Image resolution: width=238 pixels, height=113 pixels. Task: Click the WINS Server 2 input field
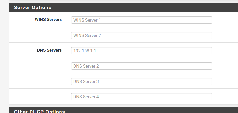(142, 35)
